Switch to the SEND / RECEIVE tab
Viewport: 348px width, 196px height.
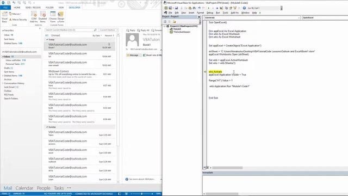click(x=33, y=8)
